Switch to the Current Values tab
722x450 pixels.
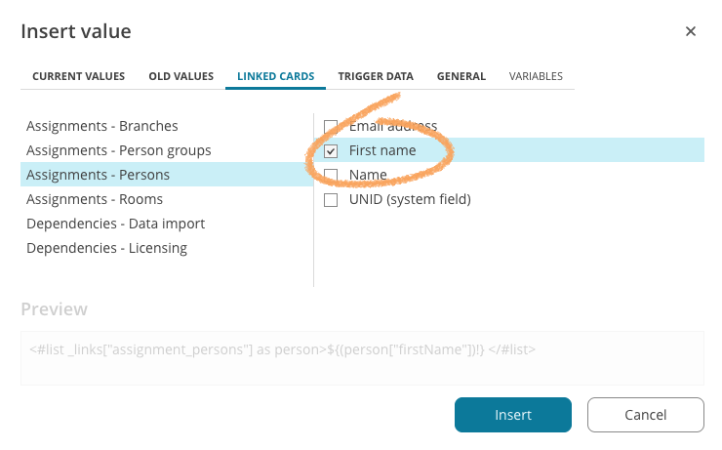click(x=78, y=76)
